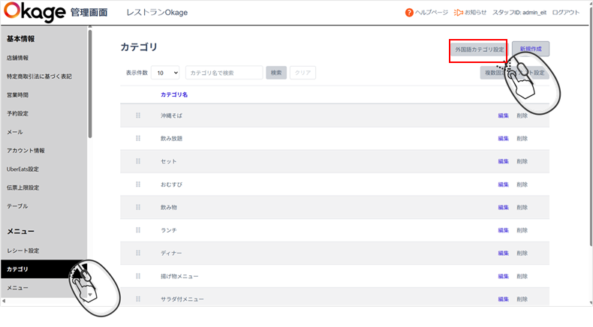Open 営業時間 settings in the sidebar

pyautogui.click(x=18, y=95)
